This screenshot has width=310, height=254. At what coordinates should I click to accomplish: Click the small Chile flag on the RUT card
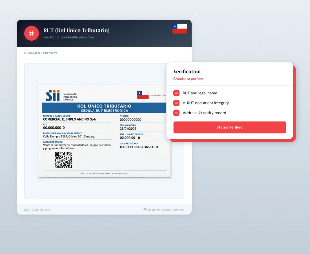click(143, 95)
